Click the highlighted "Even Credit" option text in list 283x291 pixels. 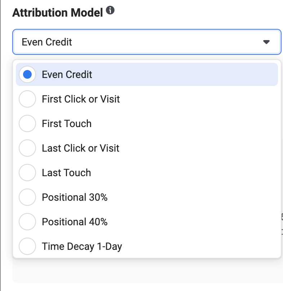(x=67, y=75)
